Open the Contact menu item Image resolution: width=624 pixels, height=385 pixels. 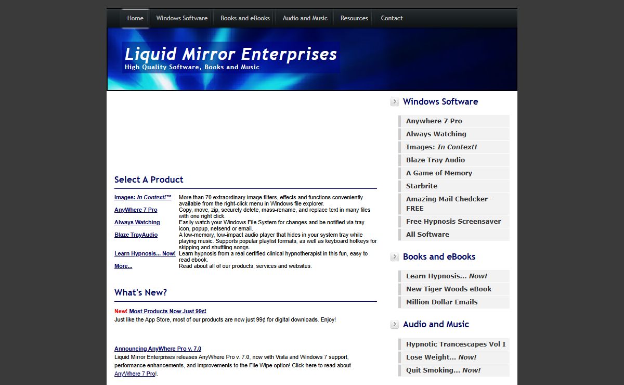click(x=392, y=18)
